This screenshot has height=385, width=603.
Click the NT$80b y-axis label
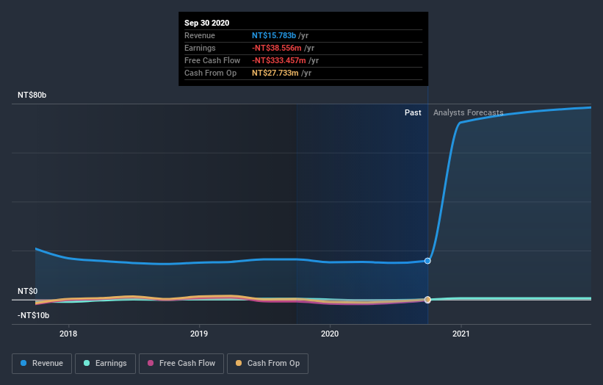pos(32,95)
